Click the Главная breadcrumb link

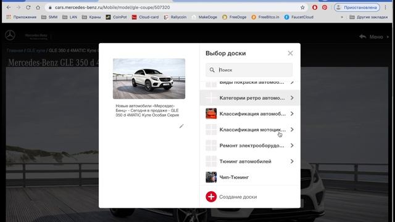pyautogui.click(x=15, y=51)
